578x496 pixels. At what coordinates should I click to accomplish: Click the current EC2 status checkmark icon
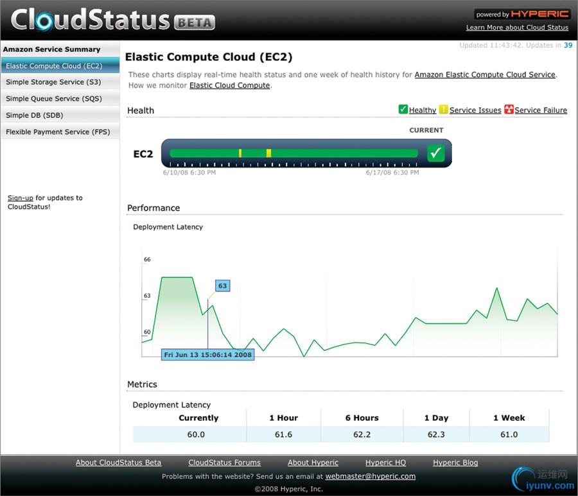[435, 153]
